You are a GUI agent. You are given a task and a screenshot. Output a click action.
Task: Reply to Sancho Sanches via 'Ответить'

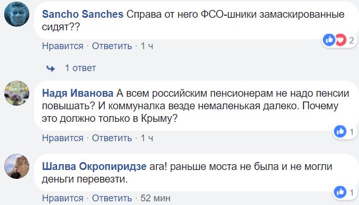coord(112,46)
